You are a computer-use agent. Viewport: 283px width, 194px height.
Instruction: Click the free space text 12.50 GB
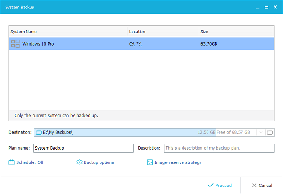click(x=206, y=132)
